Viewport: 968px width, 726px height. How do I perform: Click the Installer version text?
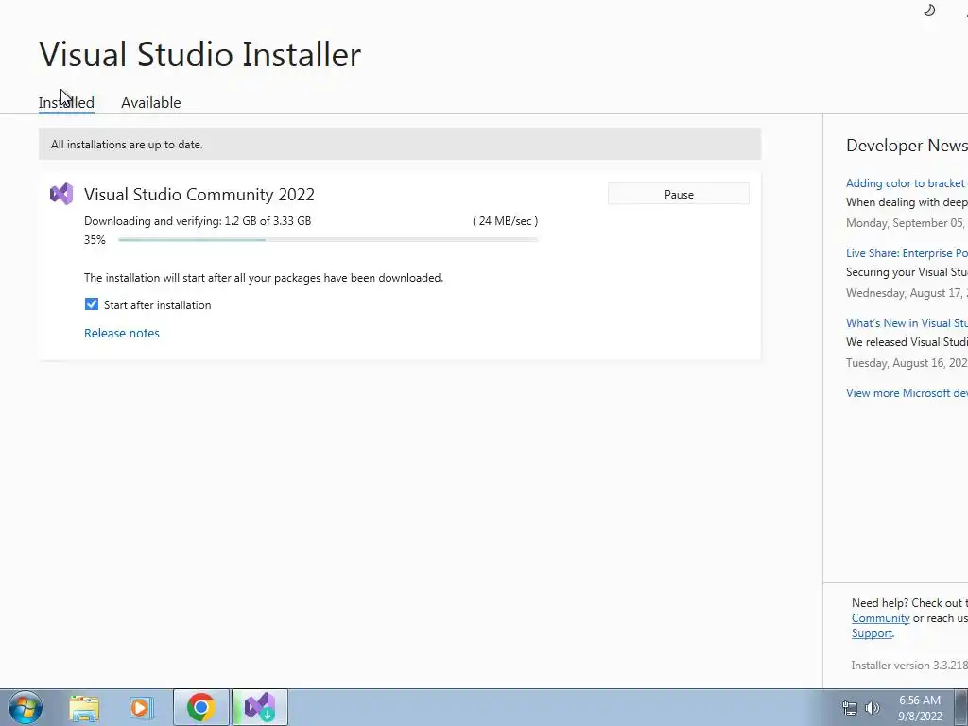pyautogui.click(x=908, y=665)
